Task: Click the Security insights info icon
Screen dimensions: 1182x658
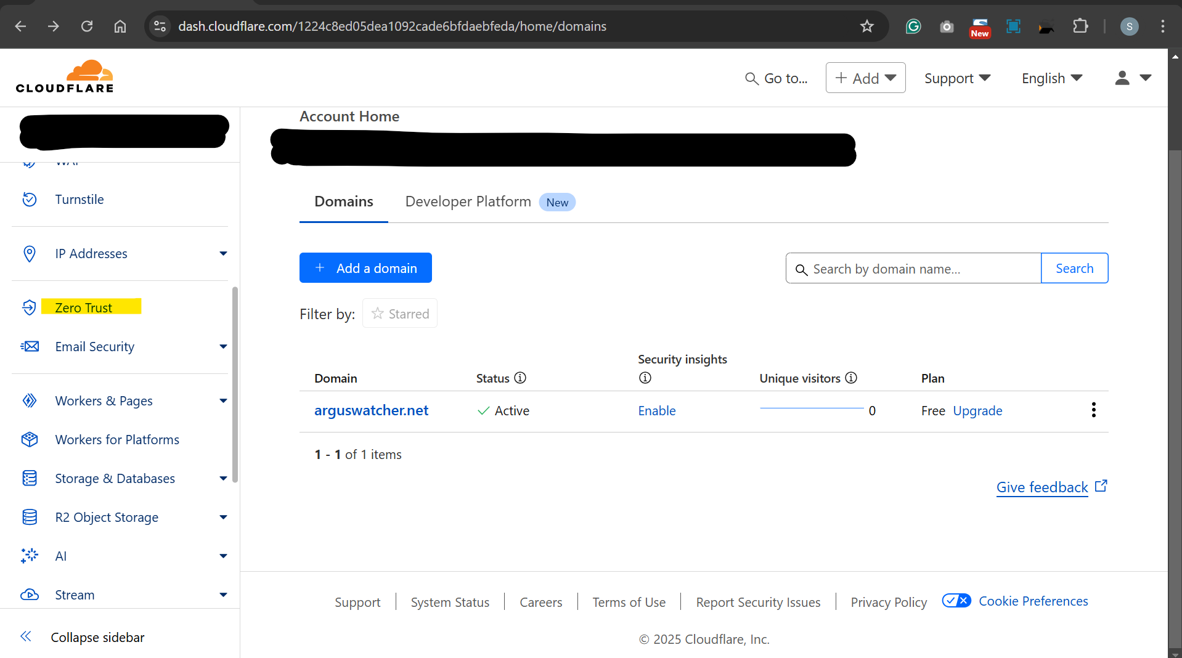Action: [645, 378]
